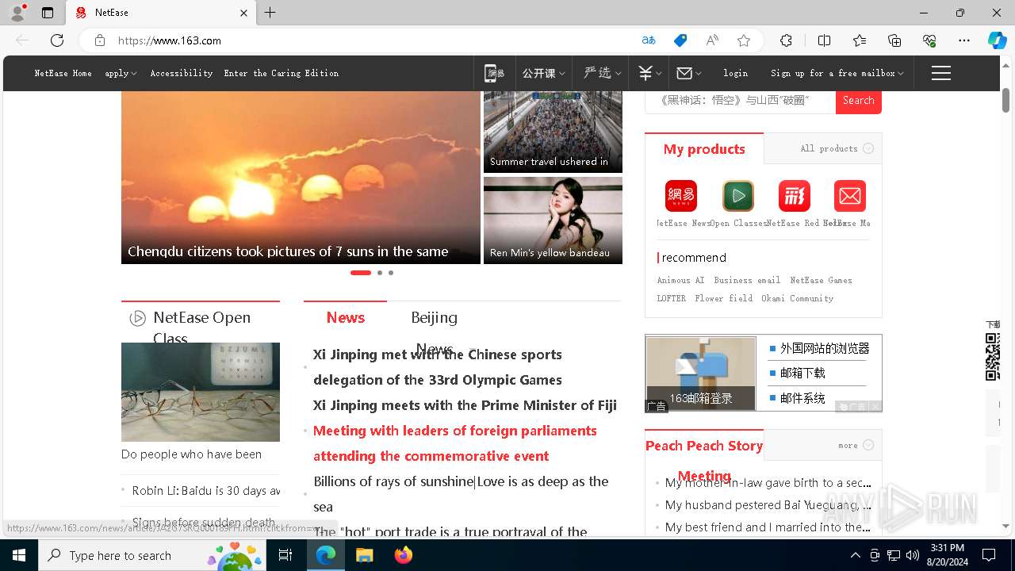Click Enter the Caring Edition link
Screen dimensions: 1015x571
tap(282, 73)
